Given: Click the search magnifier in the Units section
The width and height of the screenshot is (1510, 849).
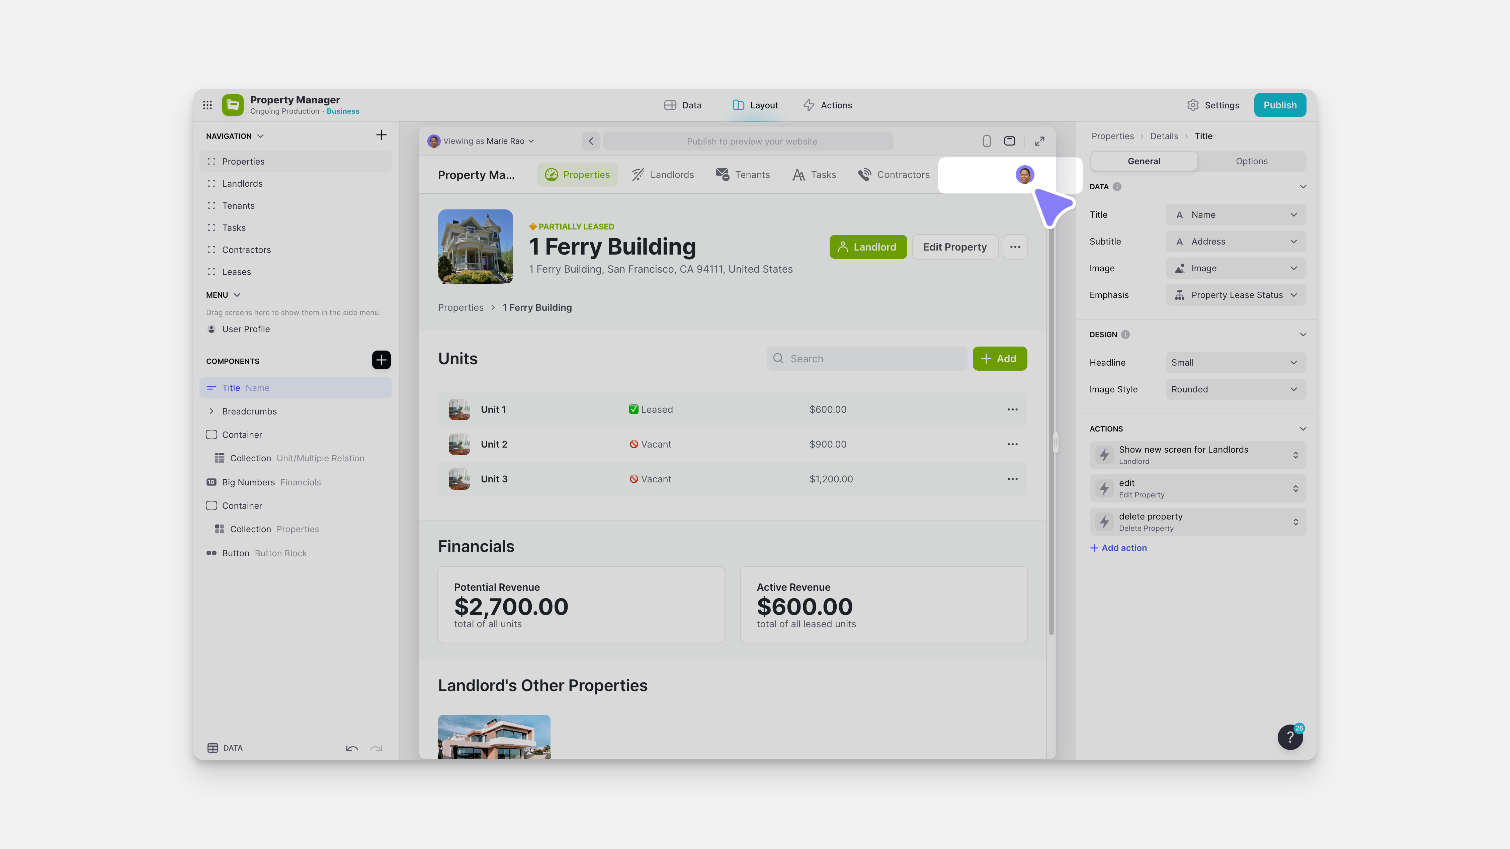Looking at the screenshot, I should (778, 359).
